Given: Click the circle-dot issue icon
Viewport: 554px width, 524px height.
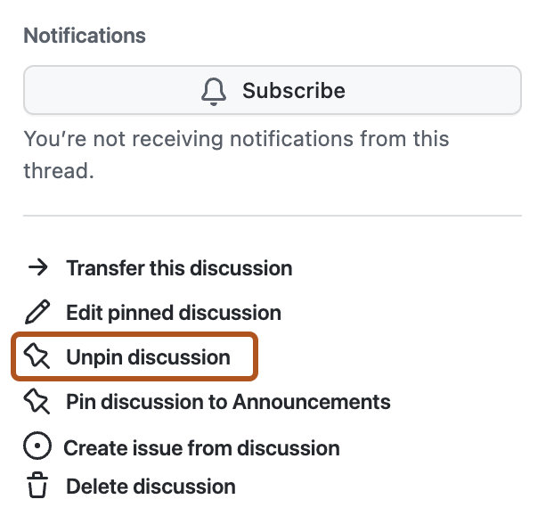Looking at the screenshot, I should pos(37,447).
